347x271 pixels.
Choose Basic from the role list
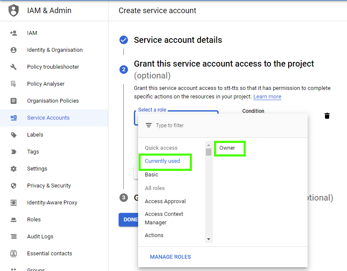coord(151,174)
